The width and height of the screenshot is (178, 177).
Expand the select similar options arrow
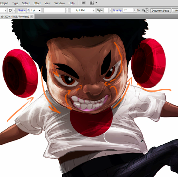pos(147,10)
